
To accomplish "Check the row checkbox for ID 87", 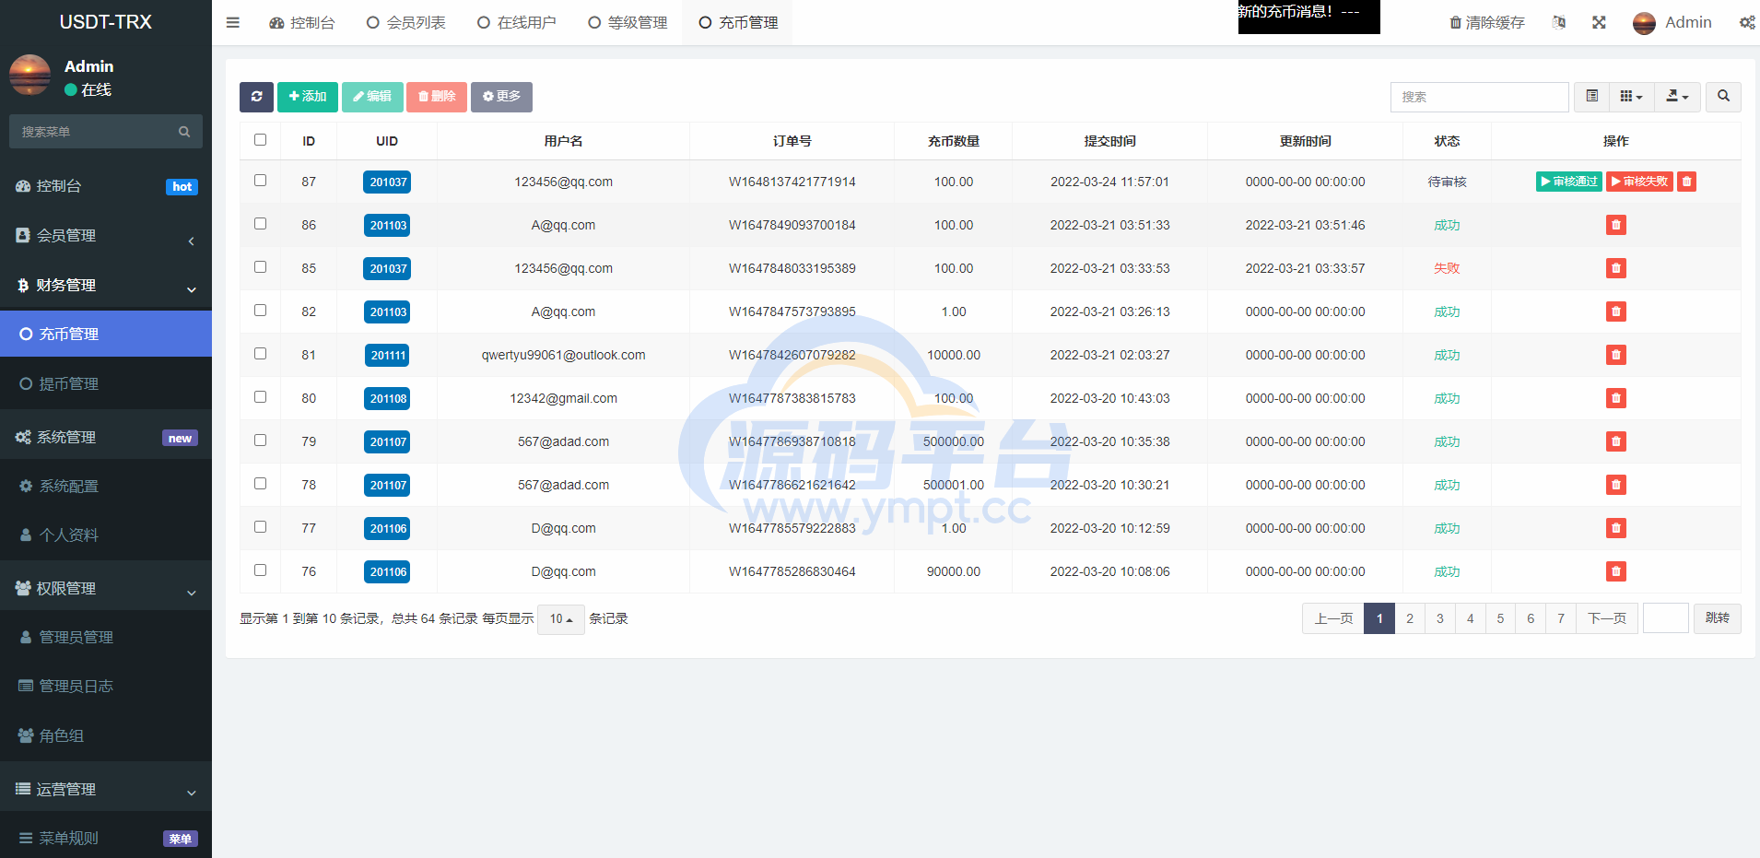I will click(260, 181).
